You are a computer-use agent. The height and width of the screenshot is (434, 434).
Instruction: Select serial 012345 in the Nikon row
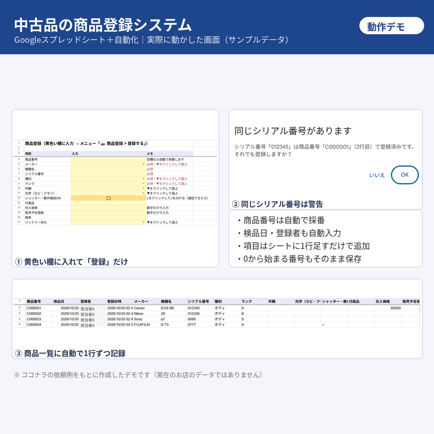[x=200, y=314]
